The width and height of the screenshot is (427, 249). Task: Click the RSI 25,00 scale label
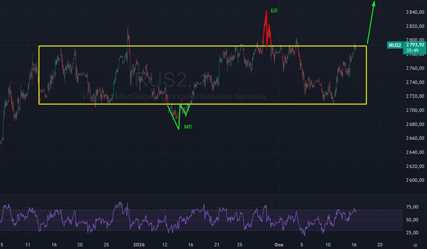[412, 233]
